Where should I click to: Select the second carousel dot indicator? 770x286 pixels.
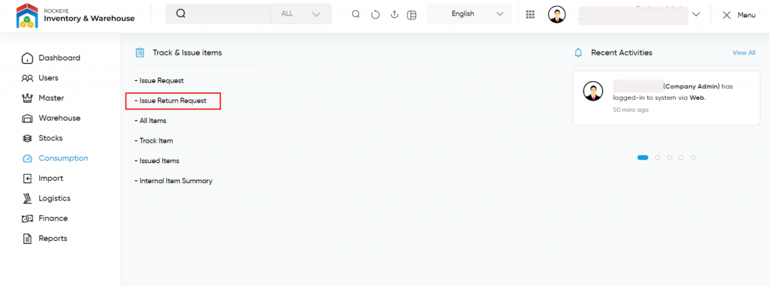(657, 158)
